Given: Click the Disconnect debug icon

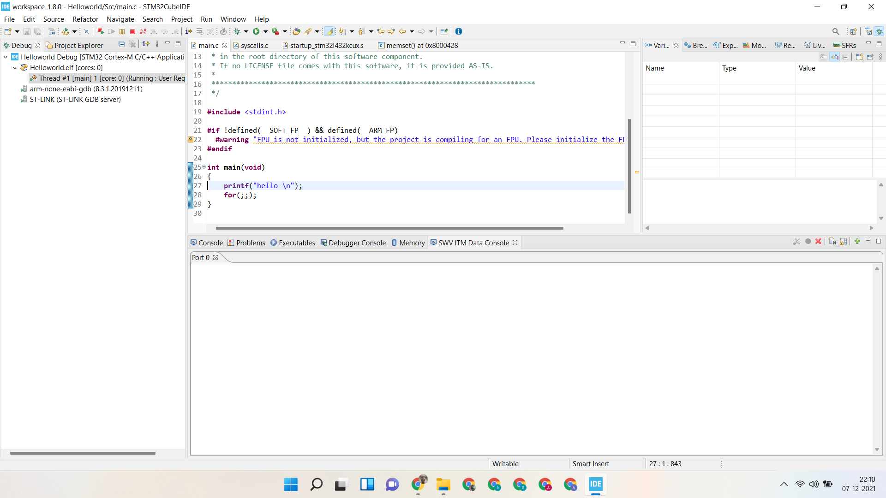Looking at the screenshot, I should point(143,31).
